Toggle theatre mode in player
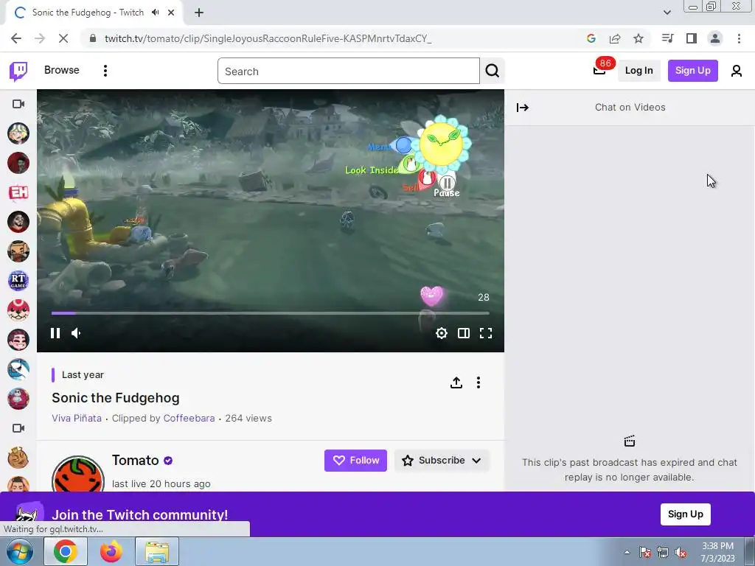 coord(464,333)
